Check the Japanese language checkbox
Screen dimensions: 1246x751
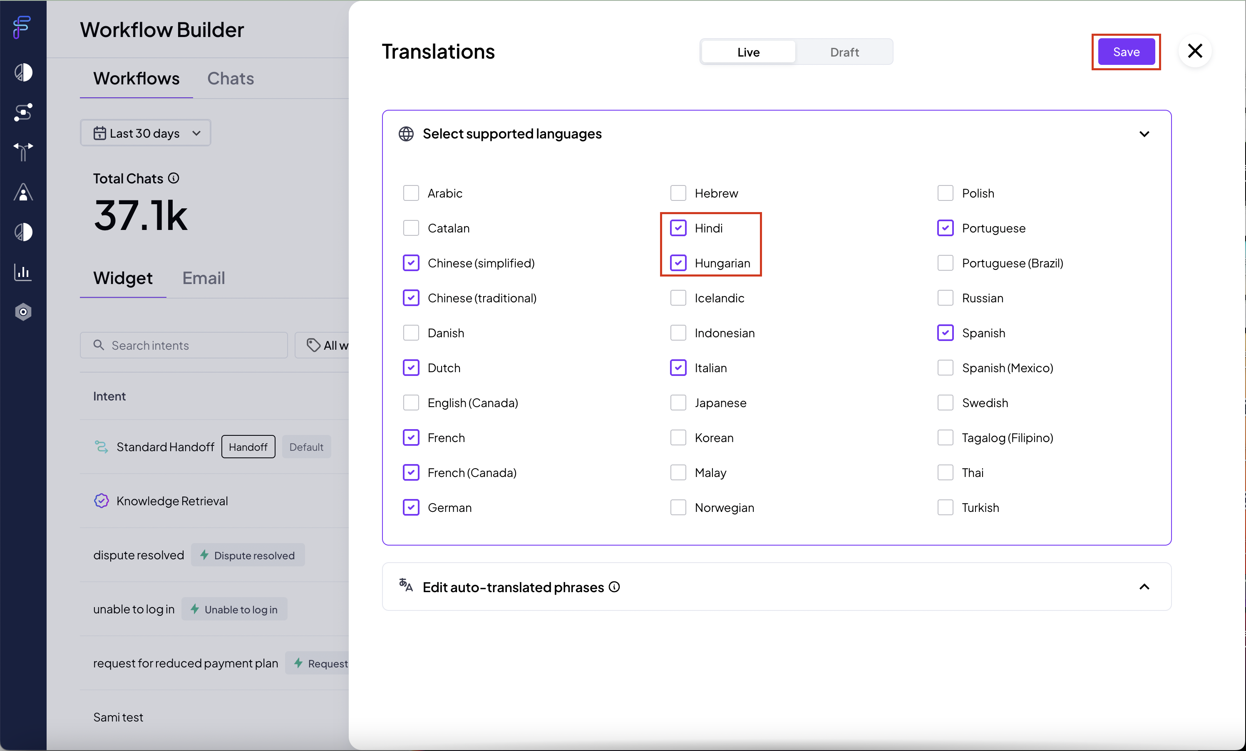pos(678,403)
